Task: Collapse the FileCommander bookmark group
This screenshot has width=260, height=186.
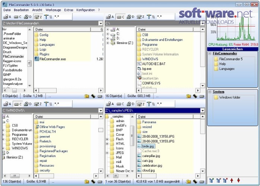Action: [x=210, y=54]
